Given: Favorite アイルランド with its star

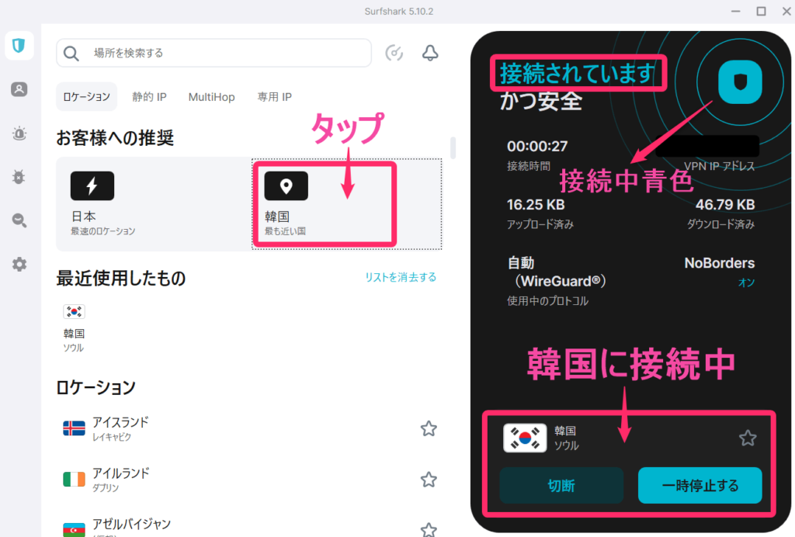Looking at the screenshot, I should [x=429, y=480].
